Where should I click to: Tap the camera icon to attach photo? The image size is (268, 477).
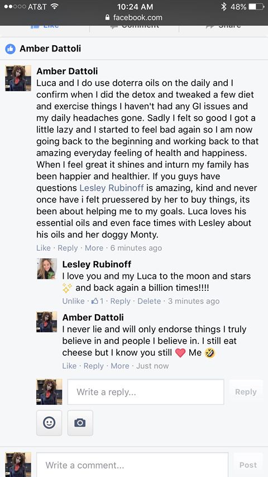(80, 423)
